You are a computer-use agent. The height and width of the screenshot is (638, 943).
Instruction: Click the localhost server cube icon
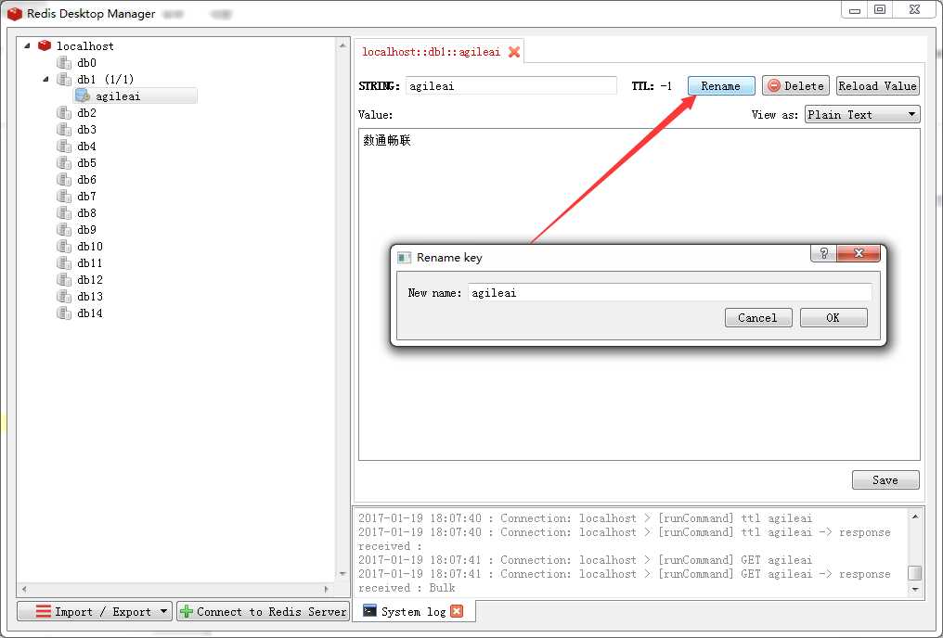(44, 45)
